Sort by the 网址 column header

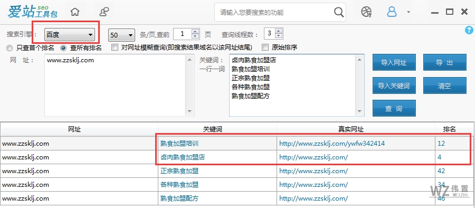coord(79,129)
